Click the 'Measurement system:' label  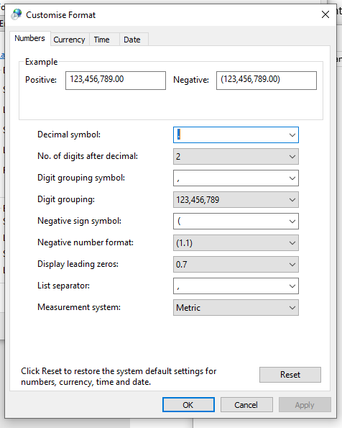tap(79, 307)
